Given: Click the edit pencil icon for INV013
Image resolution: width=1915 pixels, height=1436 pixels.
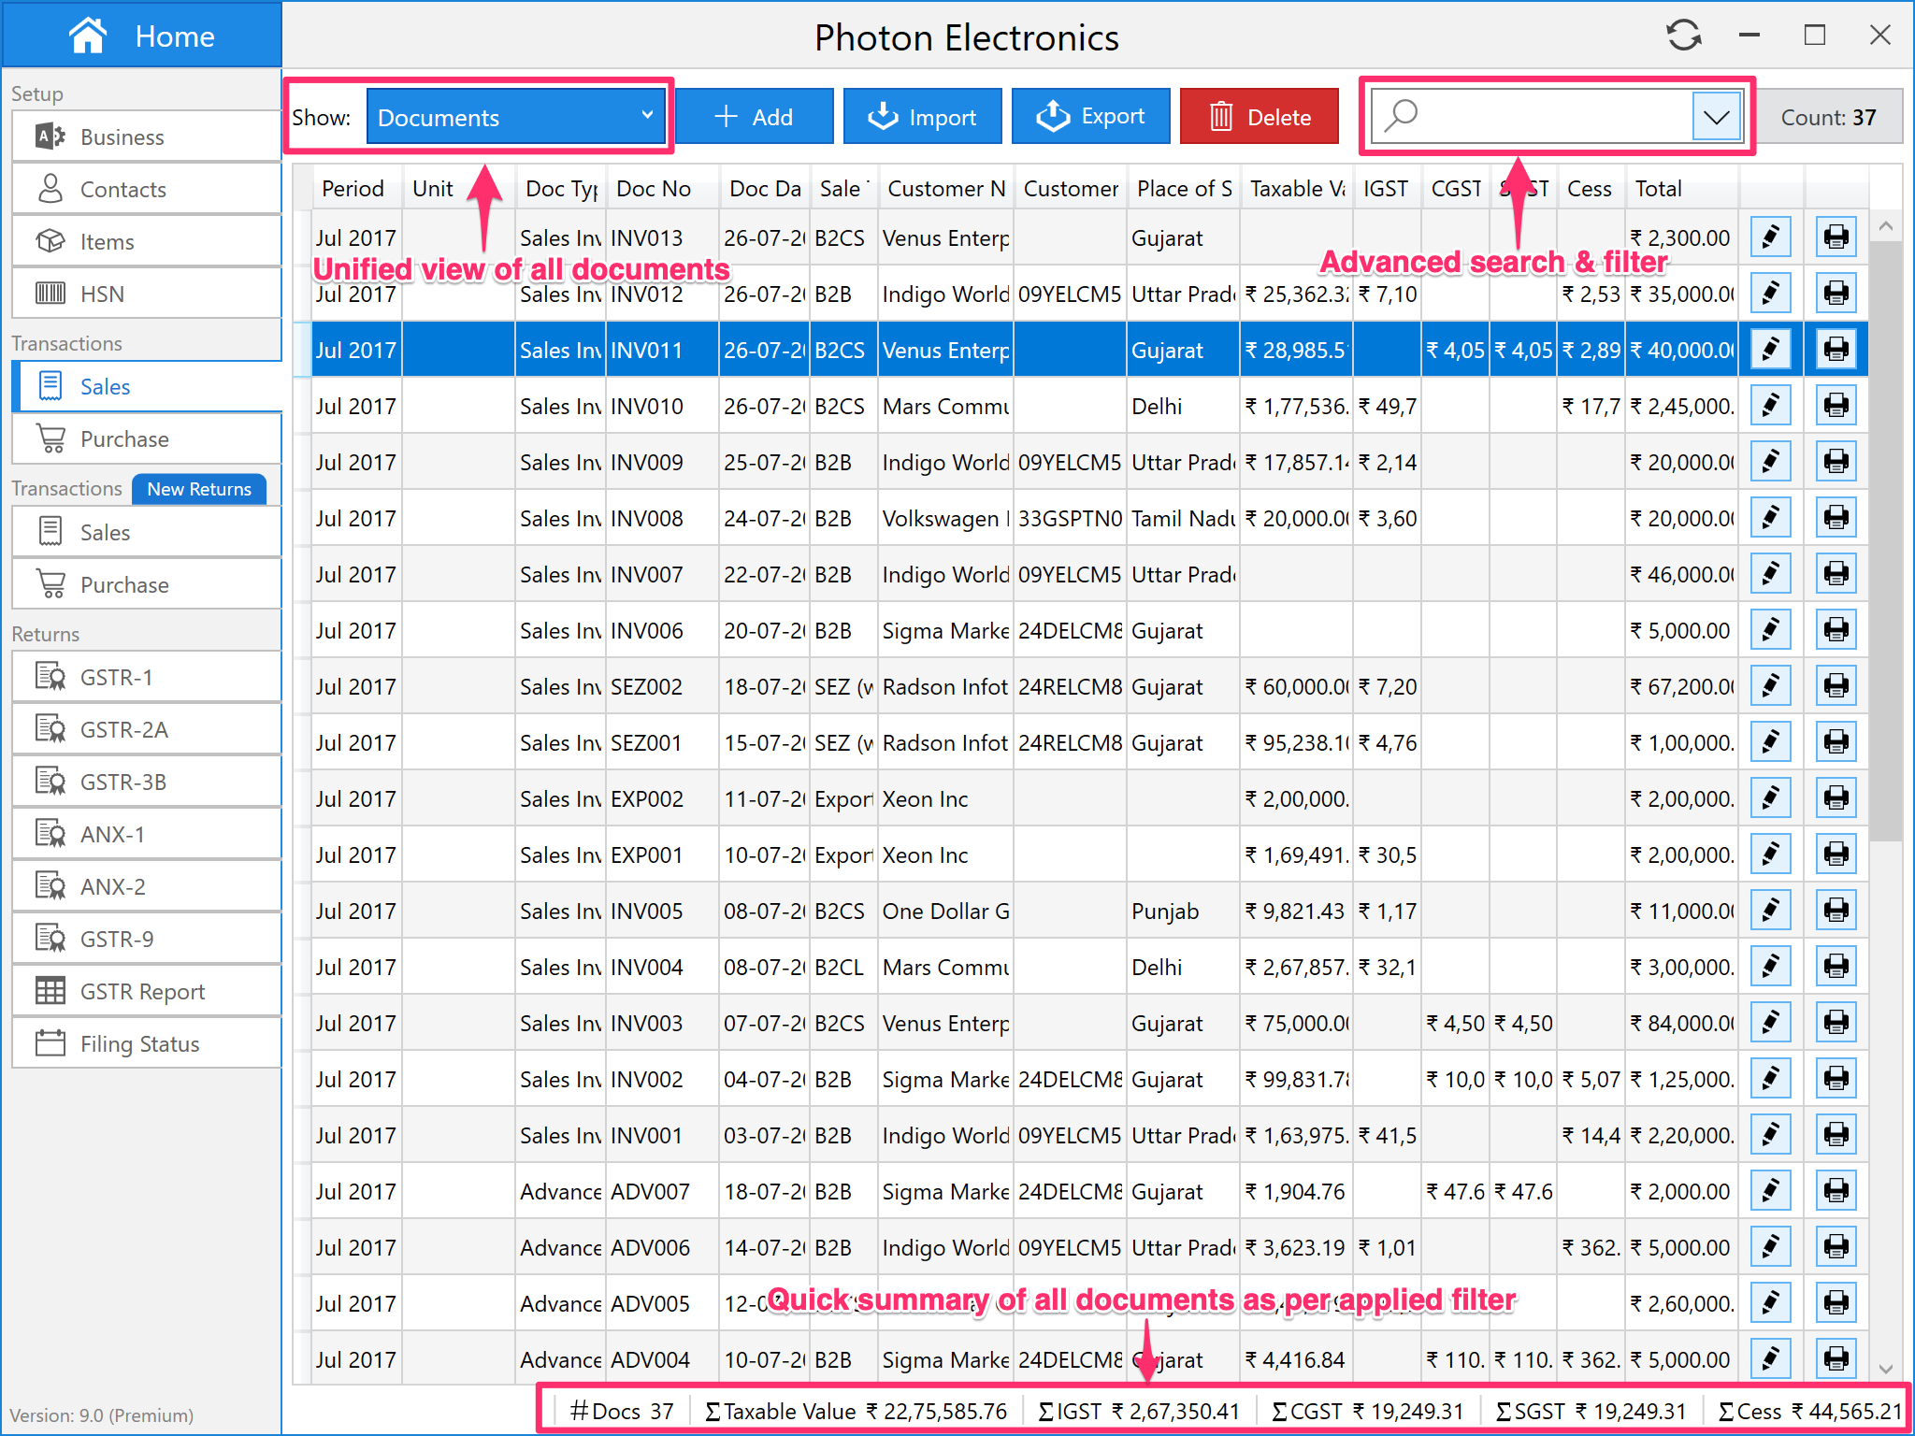Looking at the screenshot, I should [x=1770, y=237].
